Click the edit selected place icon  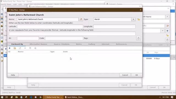pos(20,48)
